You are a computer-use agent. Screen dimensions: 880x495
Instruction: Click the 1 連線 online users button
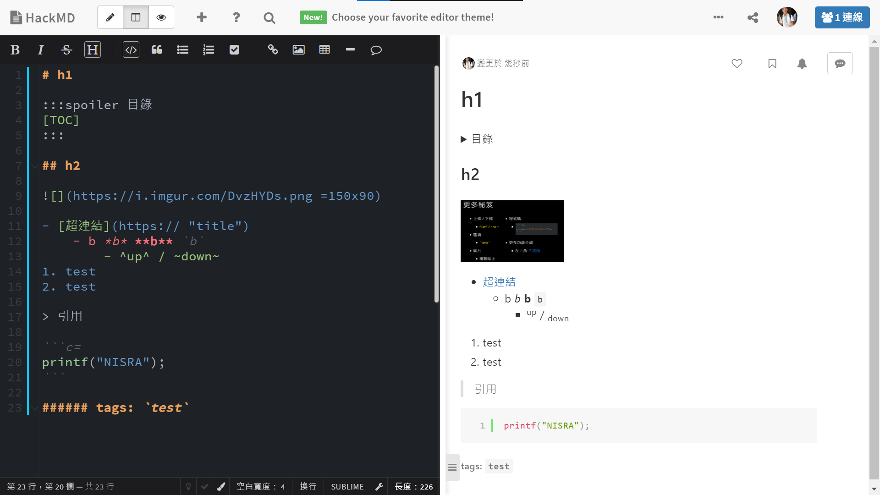pos(842,17)
